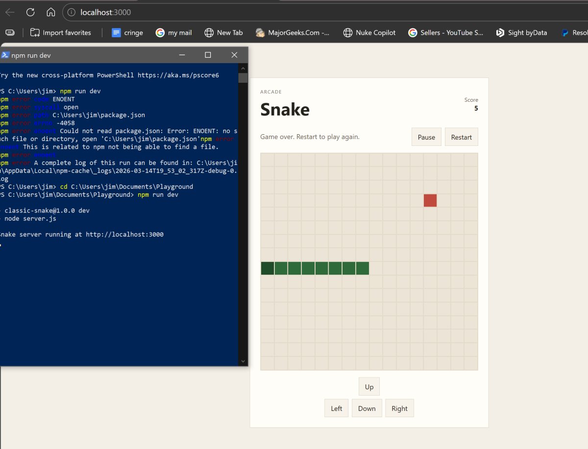The width and height of the screenshot is (588, 449).
Task: Open the Nuke Copilot bookmark
Action: pos(369,33)
